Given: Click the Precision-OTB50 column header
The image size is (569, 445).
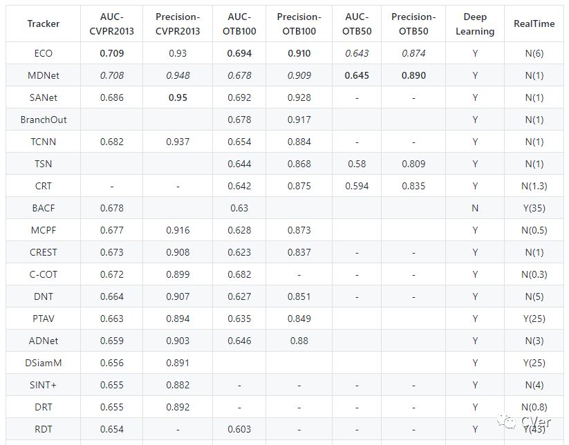Looking at the screenshot, I should (x=413, y=23).
